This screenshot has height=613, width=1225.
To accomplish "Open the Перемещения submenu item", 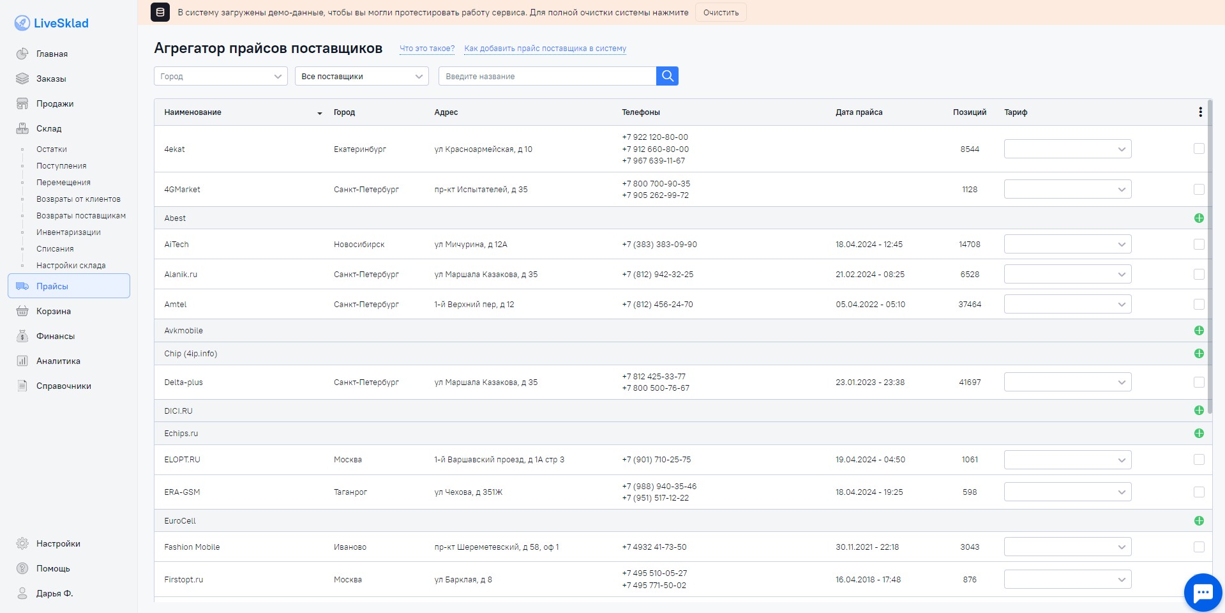I will click(x=63, y=183).
